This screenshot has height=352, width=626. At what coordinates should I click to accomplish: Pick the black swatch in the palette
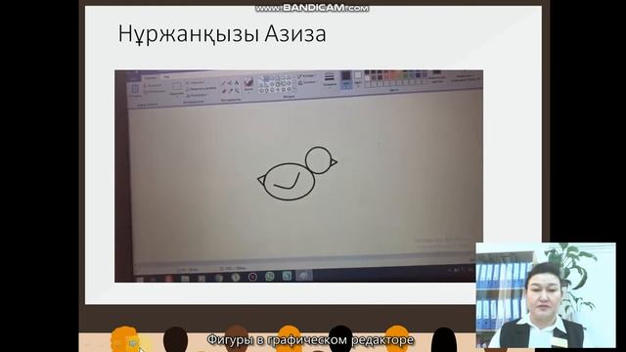click(367, 71)
